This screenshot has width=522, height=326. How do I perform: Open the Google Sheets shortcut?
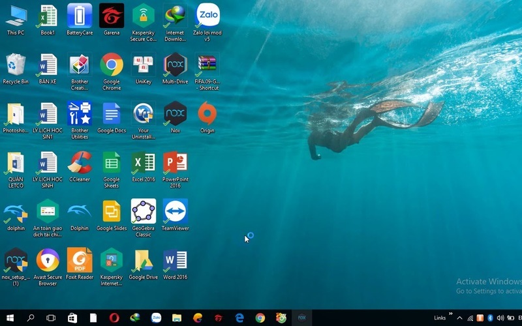click(112, 170)
